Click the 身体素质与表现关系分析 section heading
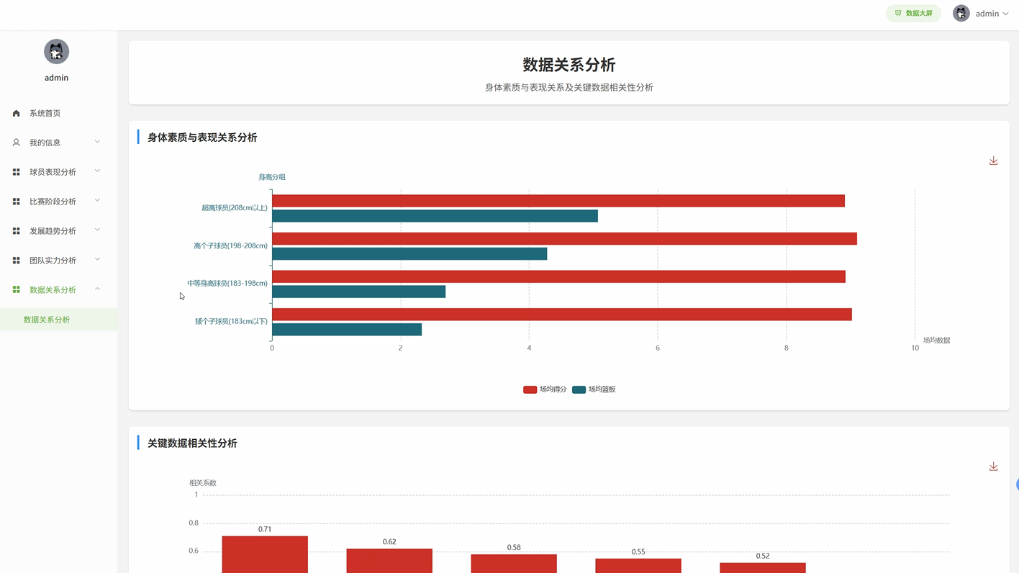The image size is (1019, 573). coord(202,137)
